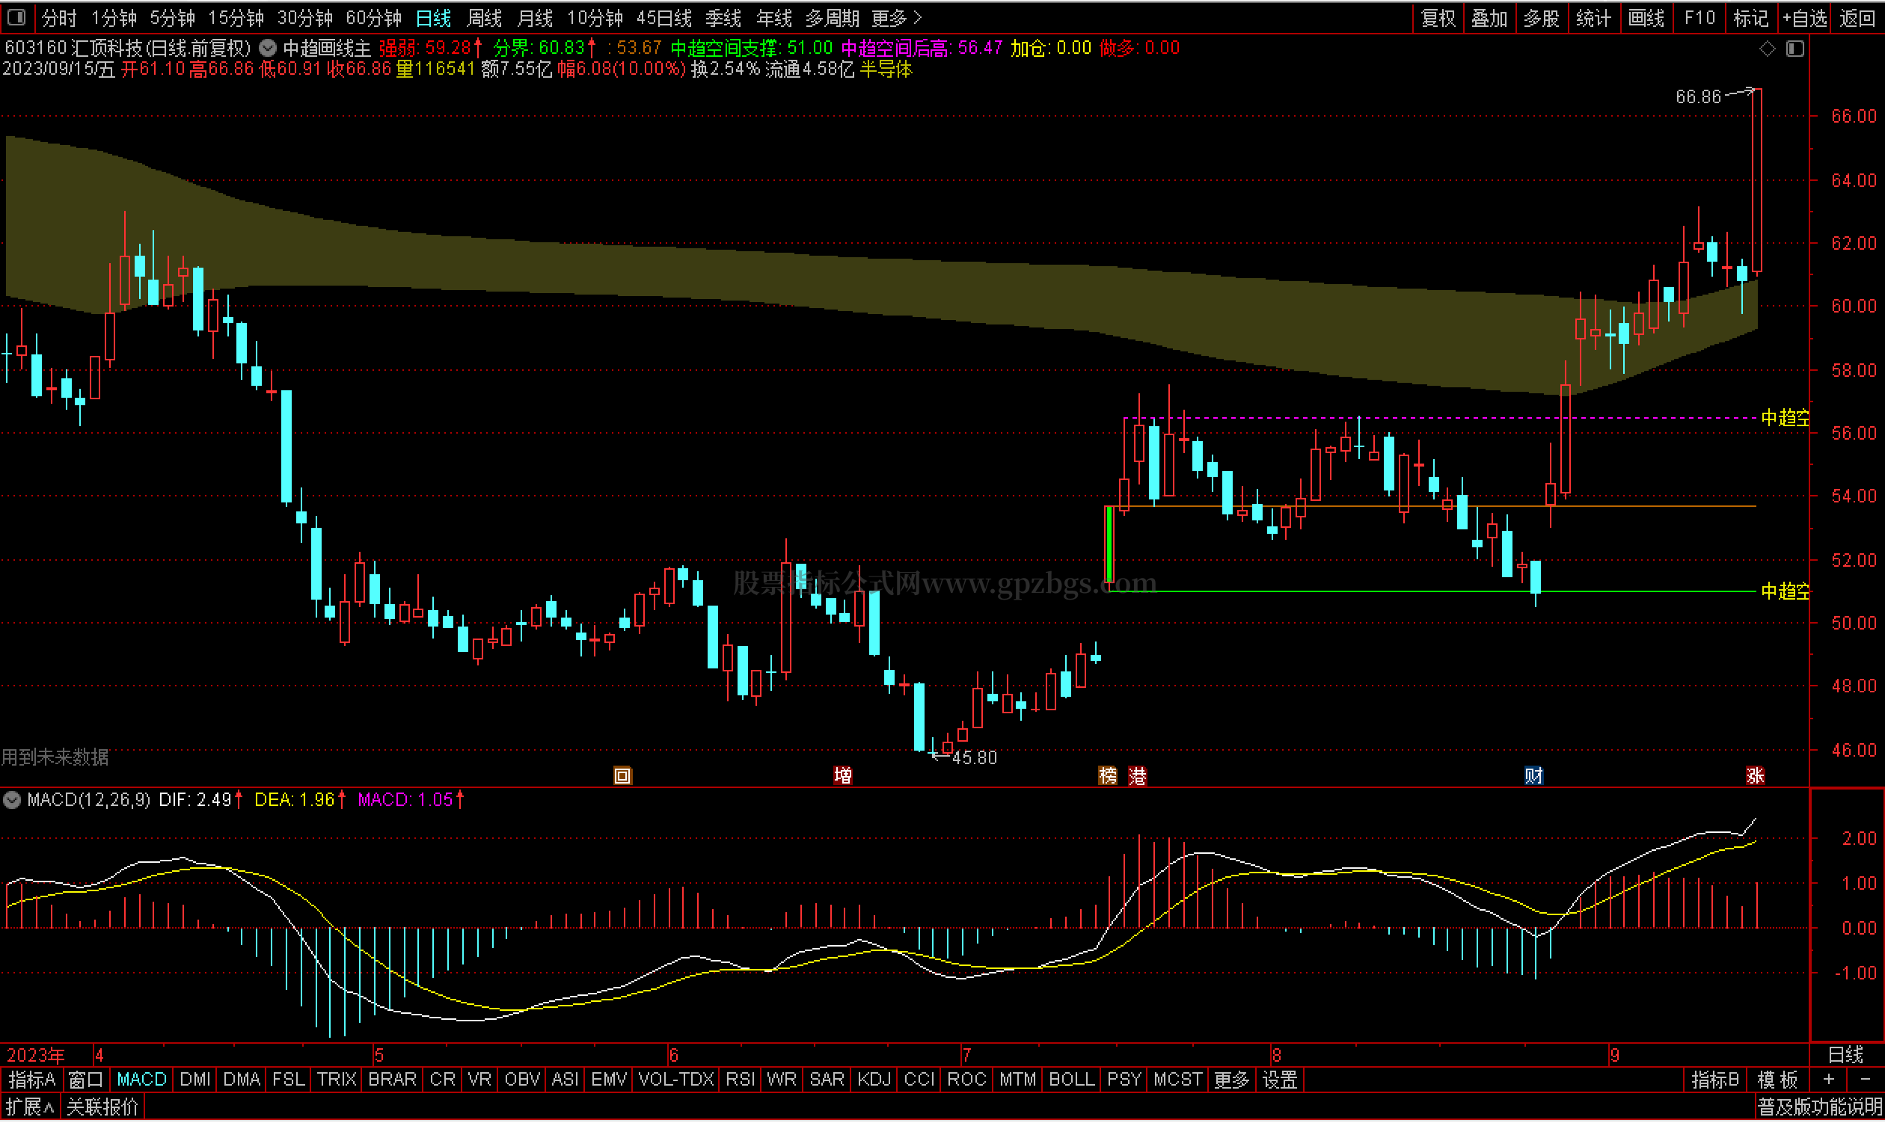Select the ASI indicator tab

tap(565, 1080)
